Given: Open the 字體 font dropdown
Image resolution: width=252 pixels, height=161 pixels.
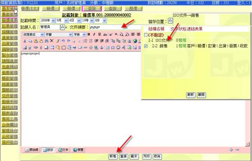Looking at the screenshot, I should [59, 35].
